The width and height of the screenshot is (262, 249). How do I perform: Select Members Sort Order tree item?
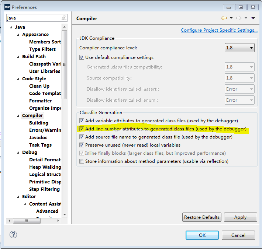coord(45,42)
